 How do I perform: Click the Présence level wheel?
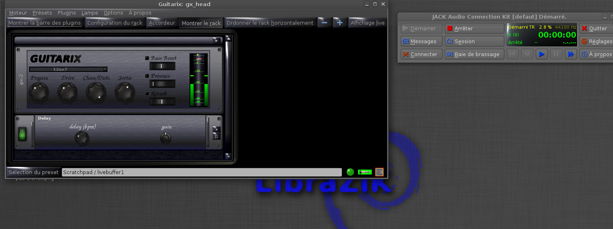click(162, 84)
